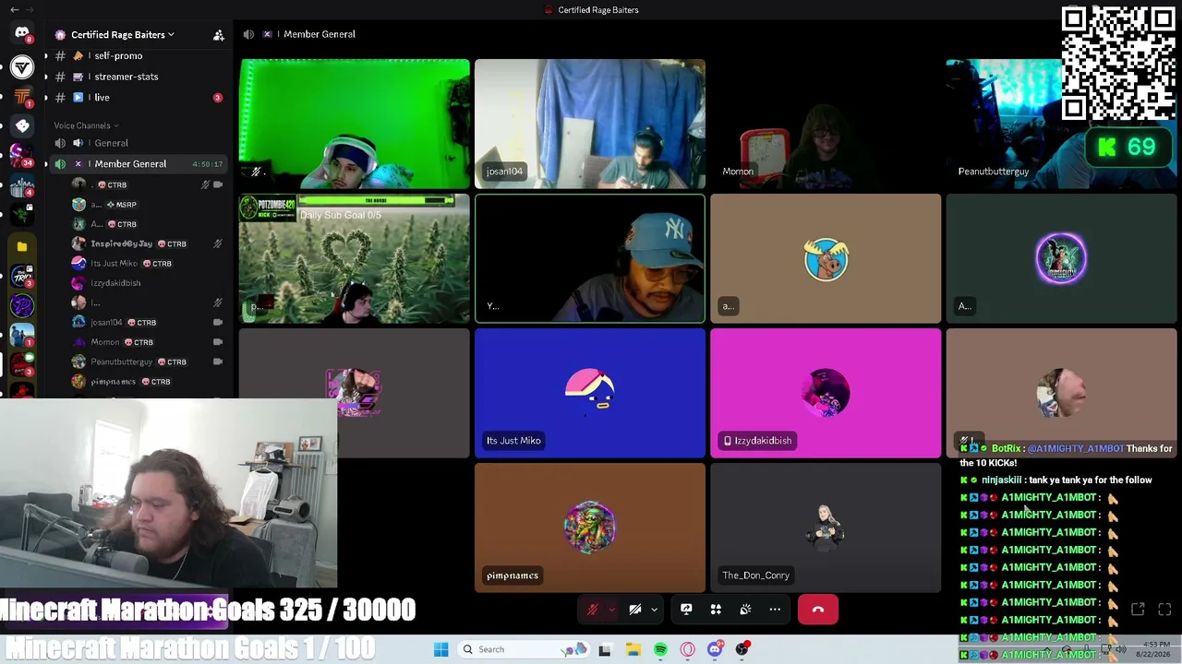Click the speaker icon in call header
Screen dimensions: 1182x664
[248, 34]
